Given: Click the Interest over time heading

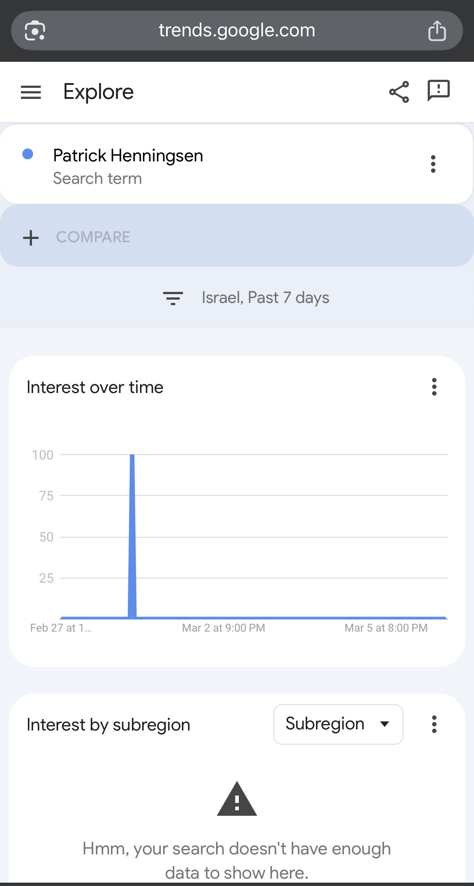Looking at the screenshot, I should (95, 387).
